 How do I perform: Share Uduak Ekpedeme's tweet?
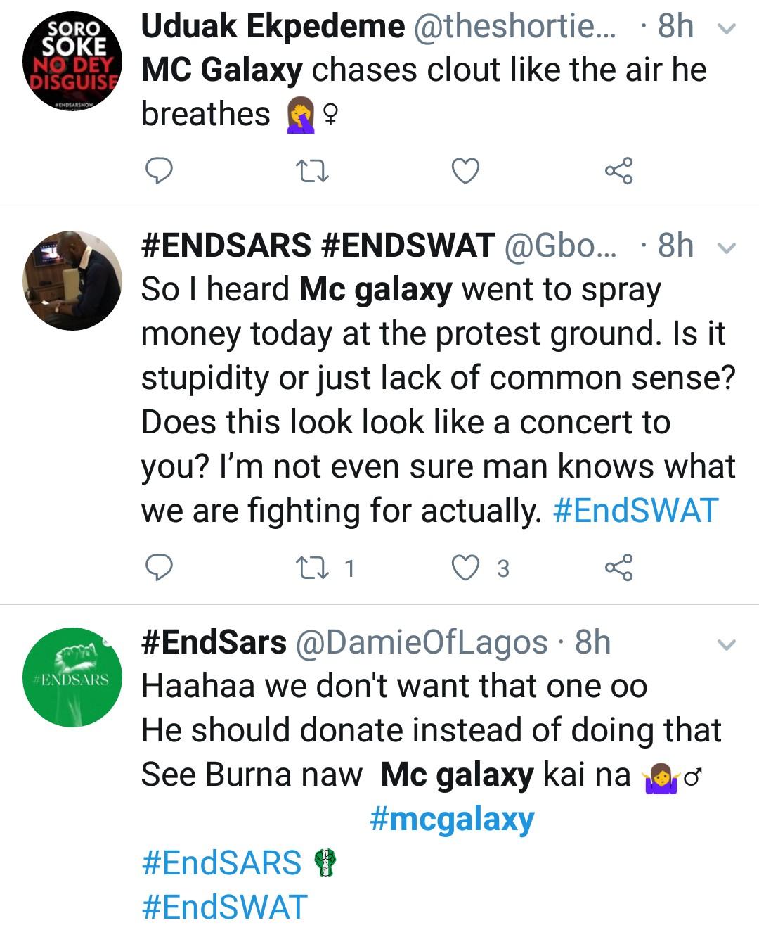tap(618, 171)
